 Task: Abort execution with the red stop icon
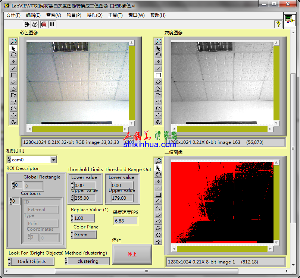44,24
